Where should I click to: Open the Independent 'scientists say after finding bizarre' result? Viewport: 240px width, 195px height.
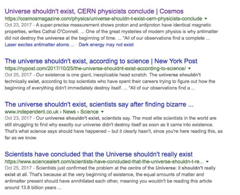pos(99,104)
